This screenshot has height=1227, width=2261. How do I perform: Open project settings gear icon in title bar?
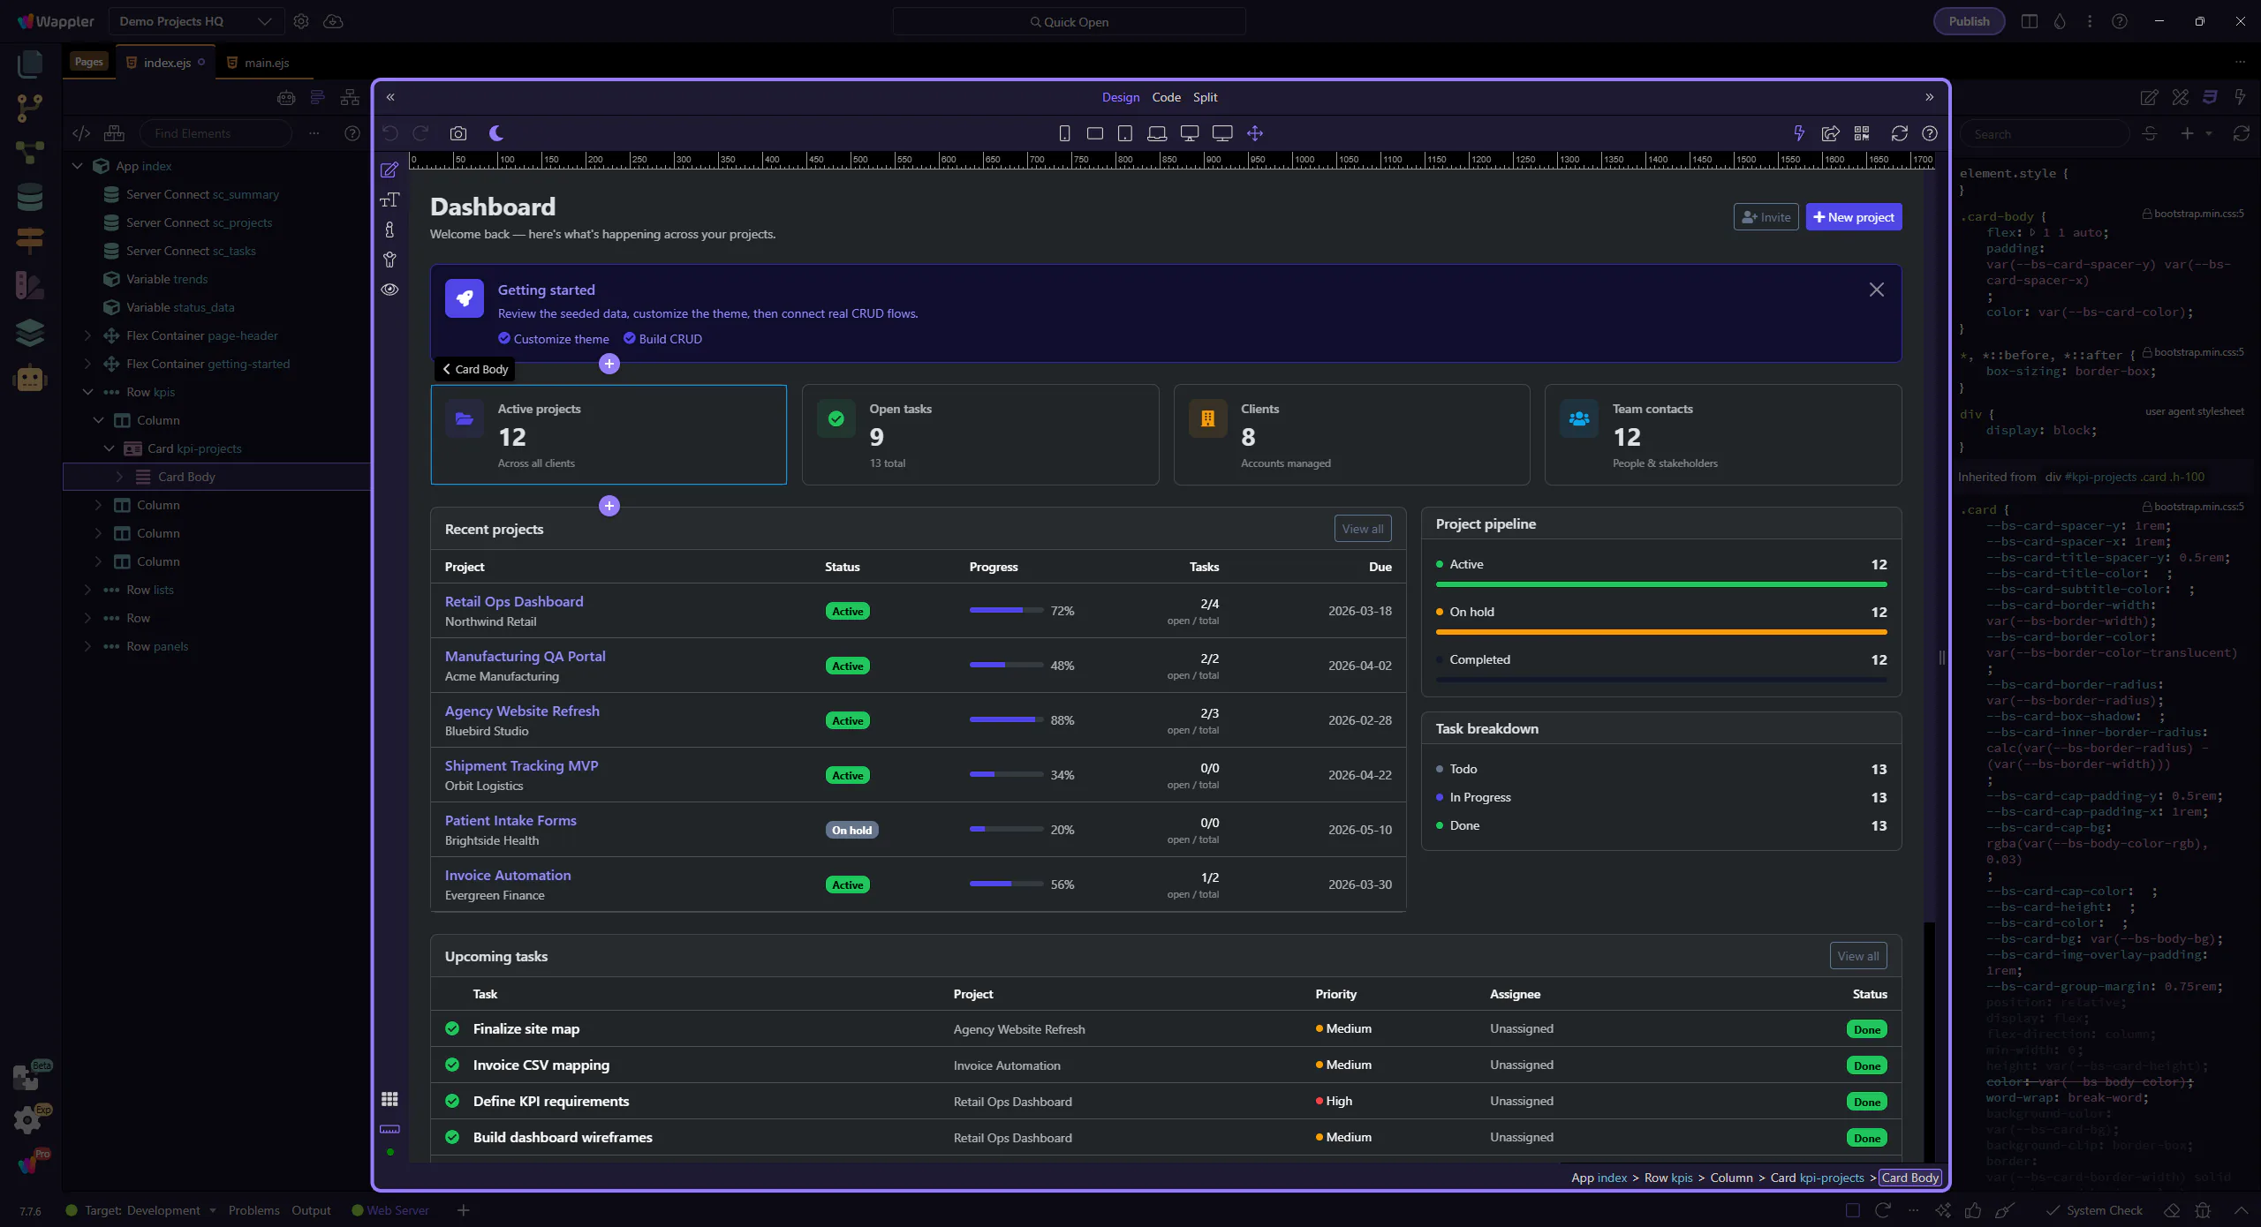(301, 21)
